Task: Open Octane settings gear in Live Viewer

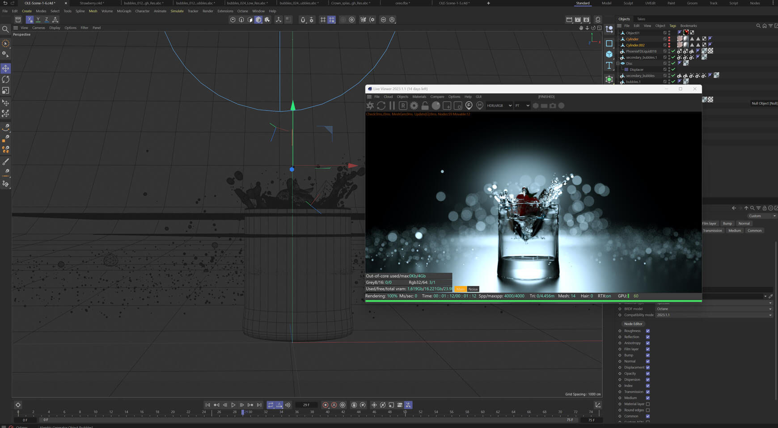Action: tap(414, 106)
